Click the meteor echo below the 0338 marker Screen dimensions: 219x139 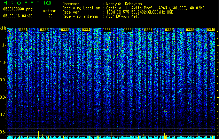(165, 111)
